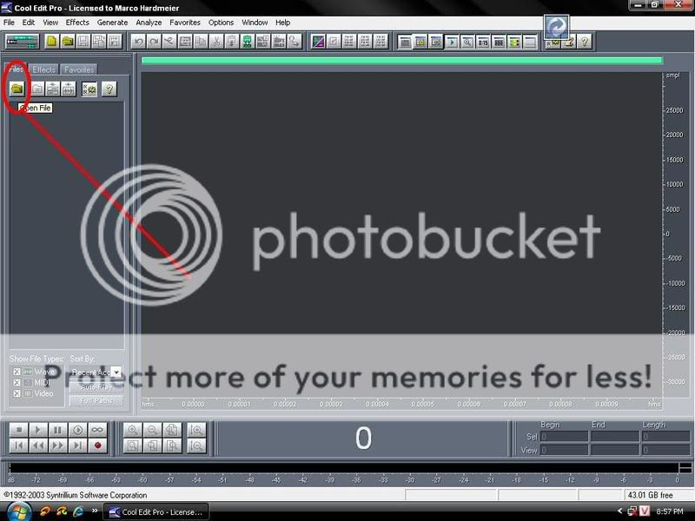The image size is (695, 521).
Task: Click the Redo arrow in toolbar
Action: 154,42
